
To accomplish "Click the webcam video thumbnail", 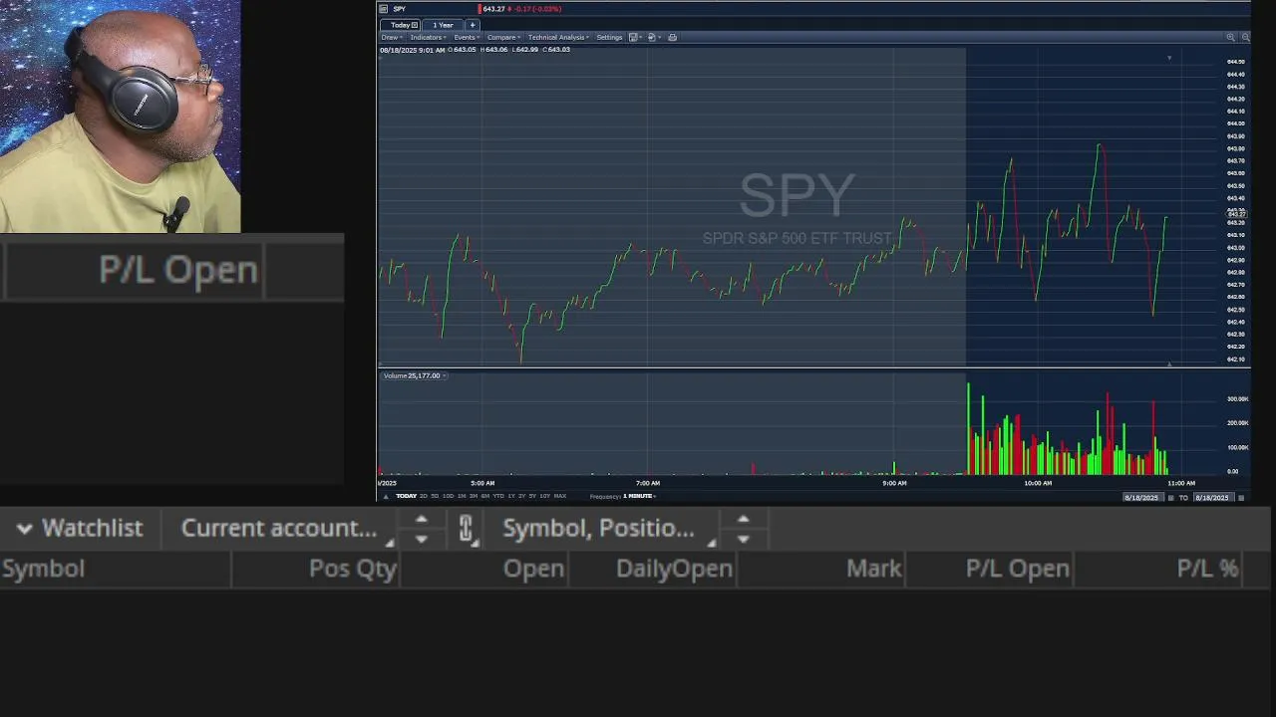I will (x=120, y=117).
